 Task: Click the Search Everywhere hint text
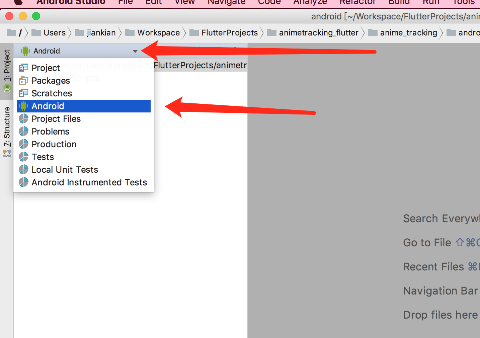click(x=442, y=219)
